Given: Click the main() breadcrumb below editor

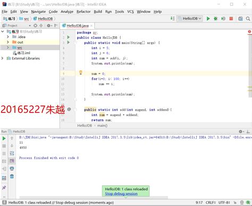Looking at the screenshot, I should [102, 126].
